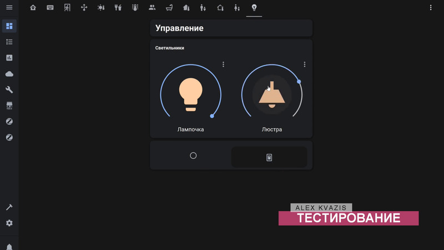The image size is (444, 250).
Task: Toggle the Люстра chandelier light
Action: pyautogui.click(x=271, y=93)
